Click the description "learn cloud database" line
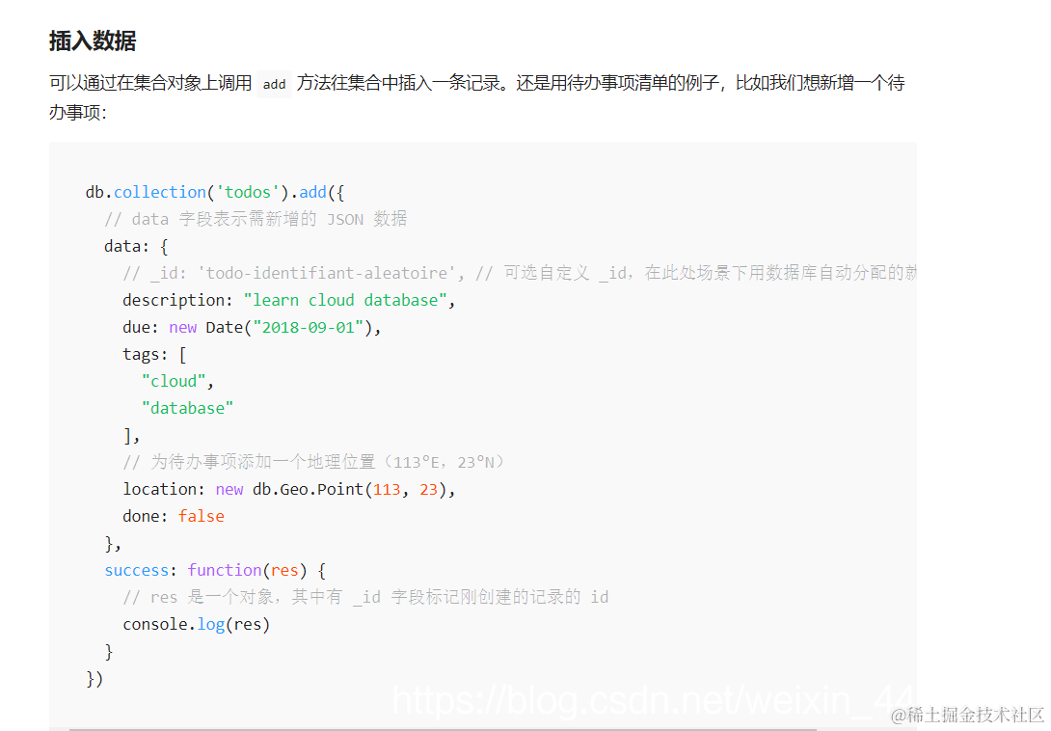Screen dimensions: 1051x731 (289, 300)
